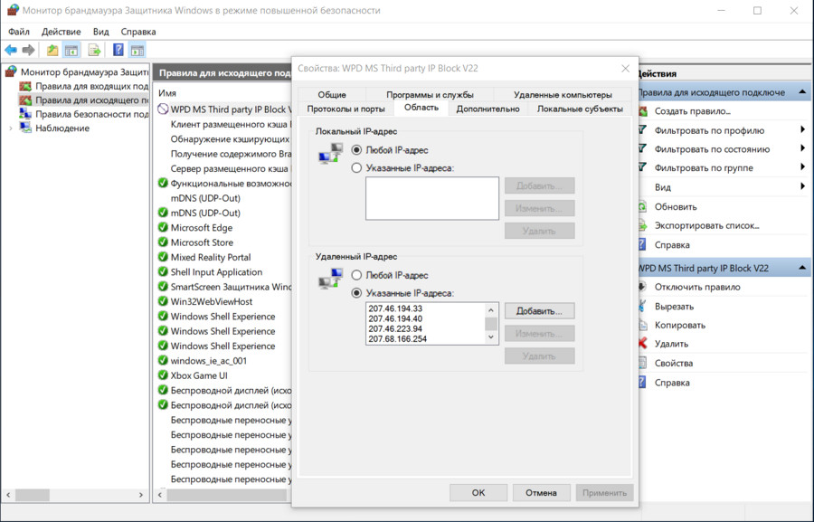
Task: Select Правила для входящих подключений in the tree
Action: [x=91, y=86]
